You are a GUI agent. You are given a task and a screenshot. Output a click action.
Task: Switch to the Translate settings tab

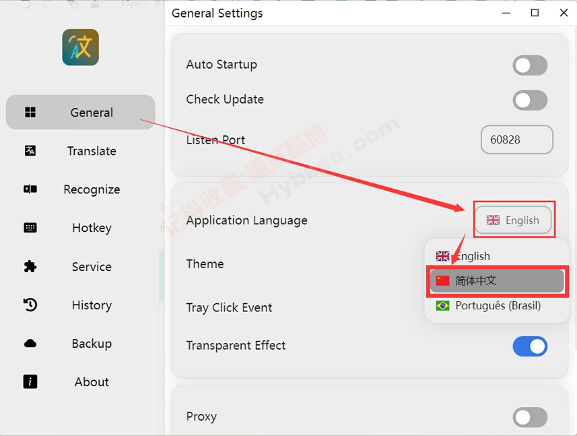pyautogui.click(x=81, y=150)
